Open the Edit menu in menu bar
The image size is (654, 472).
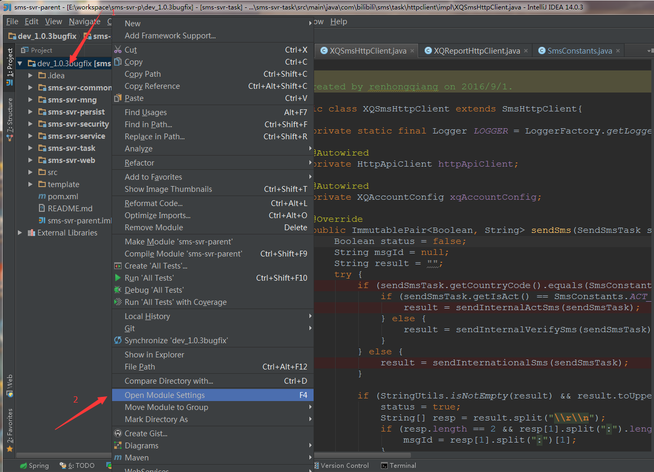coord(32,22)
